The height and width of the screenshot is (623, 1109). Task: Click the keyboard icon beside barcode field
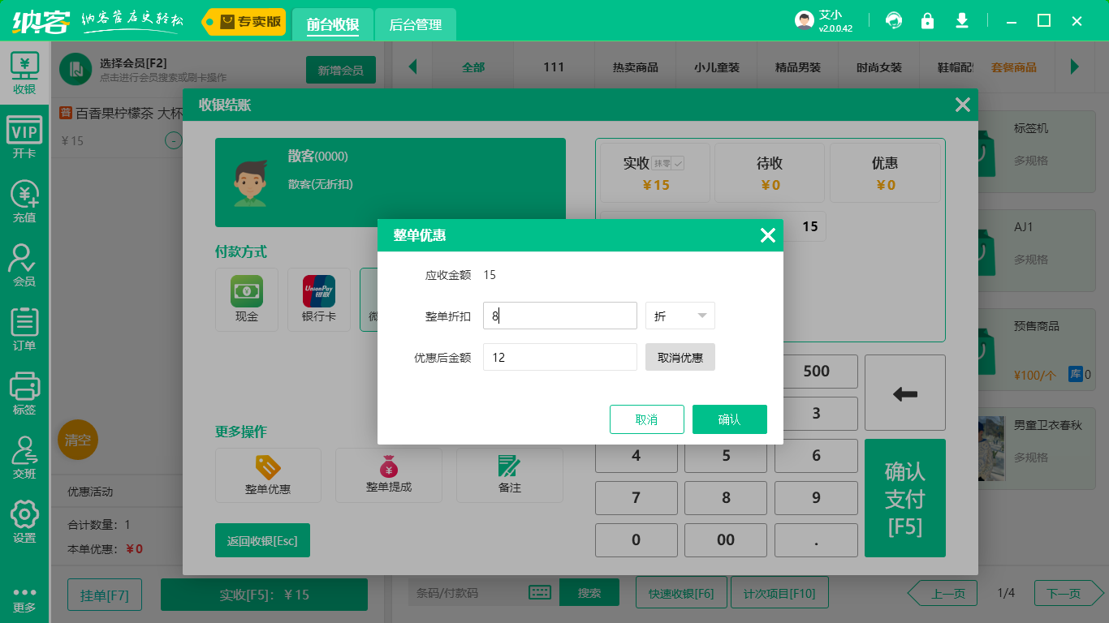[x=540, y=592]
